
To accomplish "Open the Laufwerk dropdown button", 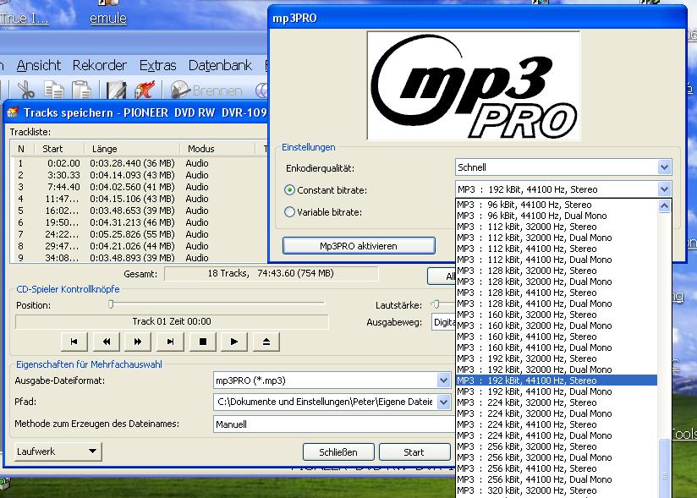I will tap(58, 451).
